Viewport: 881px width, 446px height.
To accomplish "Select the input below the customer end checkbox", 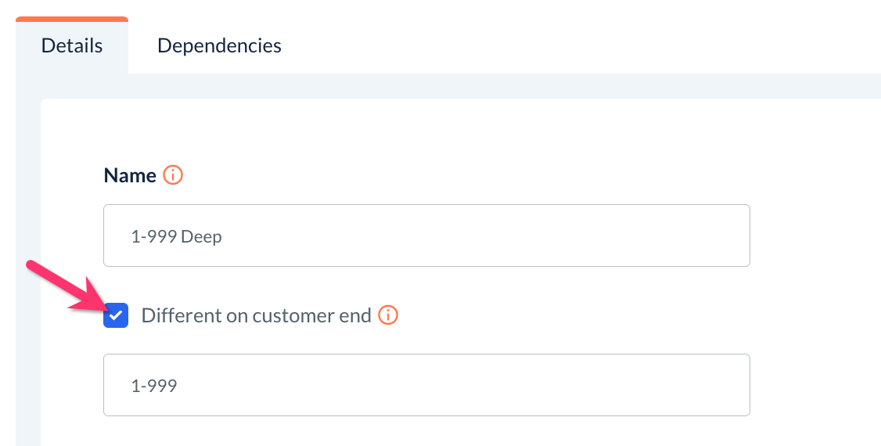I will coord(426,385).
